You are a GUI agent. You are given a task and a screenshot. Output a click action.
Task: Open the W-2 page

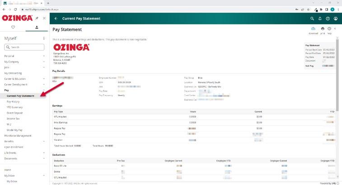9,124
